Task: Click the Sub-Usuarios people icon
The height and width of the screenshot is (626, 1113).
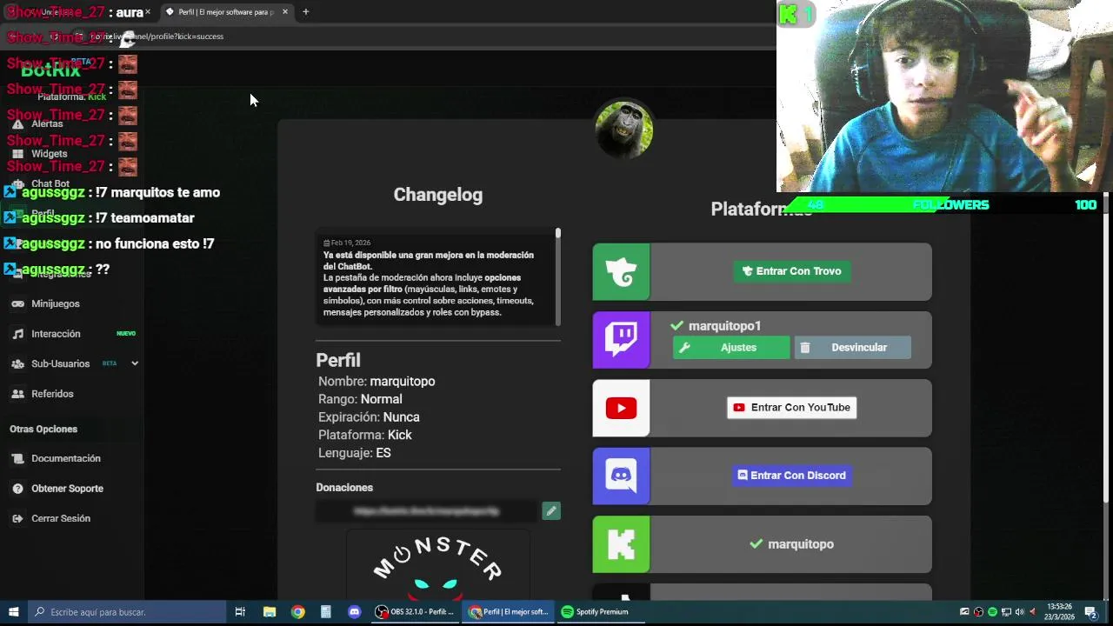Action: point(17,363)
